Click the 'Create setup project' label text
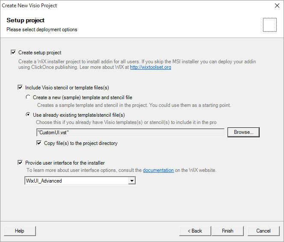The image size is (284, 242). [40, 53]
